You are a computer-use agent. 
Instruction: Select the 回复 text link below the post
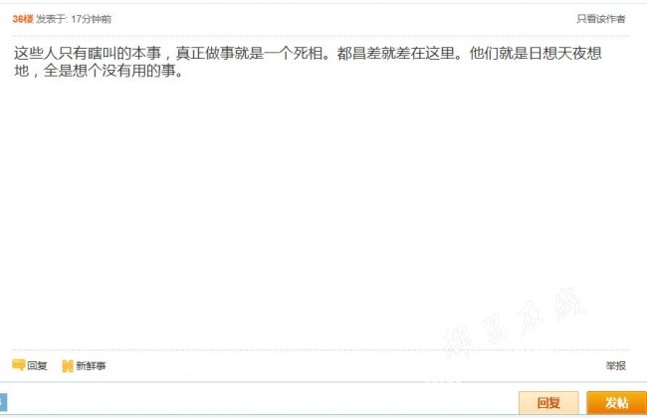[x=37, y=365]
